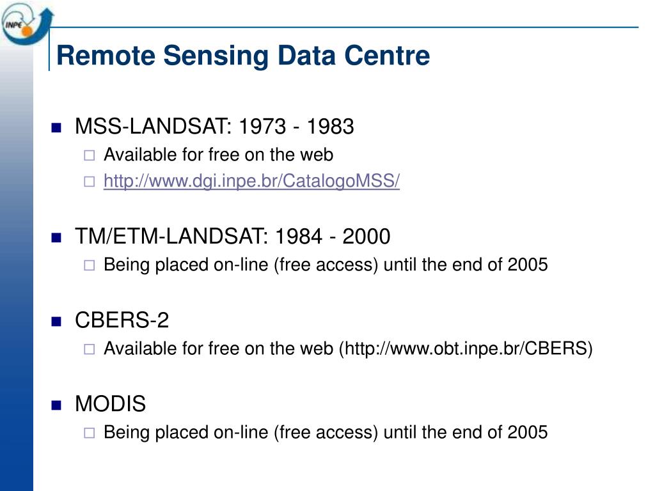Click the horizontal blue header line
The image size is (655, 491).
pyautogui.click(x=343, y=27)
